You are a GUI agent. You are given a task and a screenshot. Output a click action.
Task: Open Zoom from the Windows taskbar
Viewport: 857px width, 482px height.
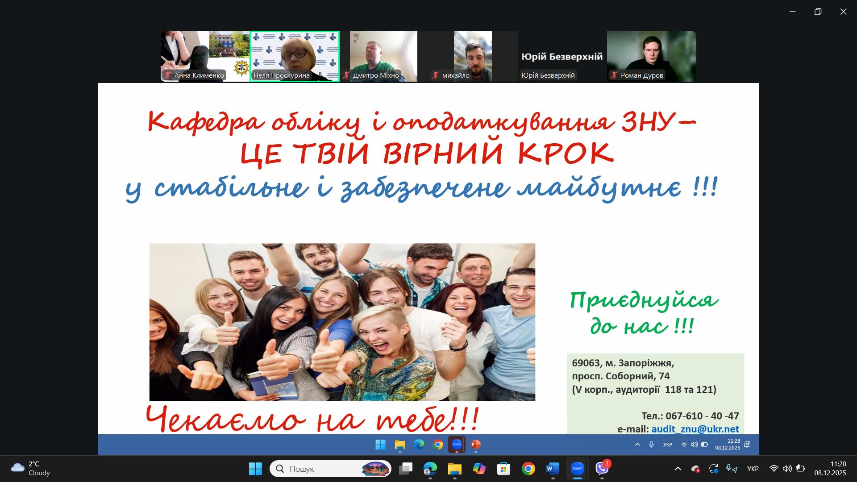[x=578, y=469]
